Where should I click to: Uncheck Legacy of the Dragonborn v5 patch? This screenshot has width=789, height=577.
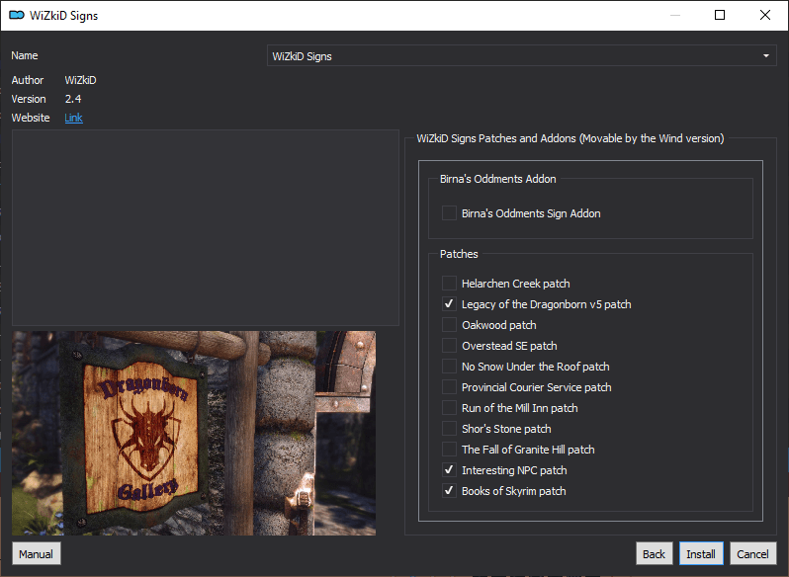[x=449, y=304]
